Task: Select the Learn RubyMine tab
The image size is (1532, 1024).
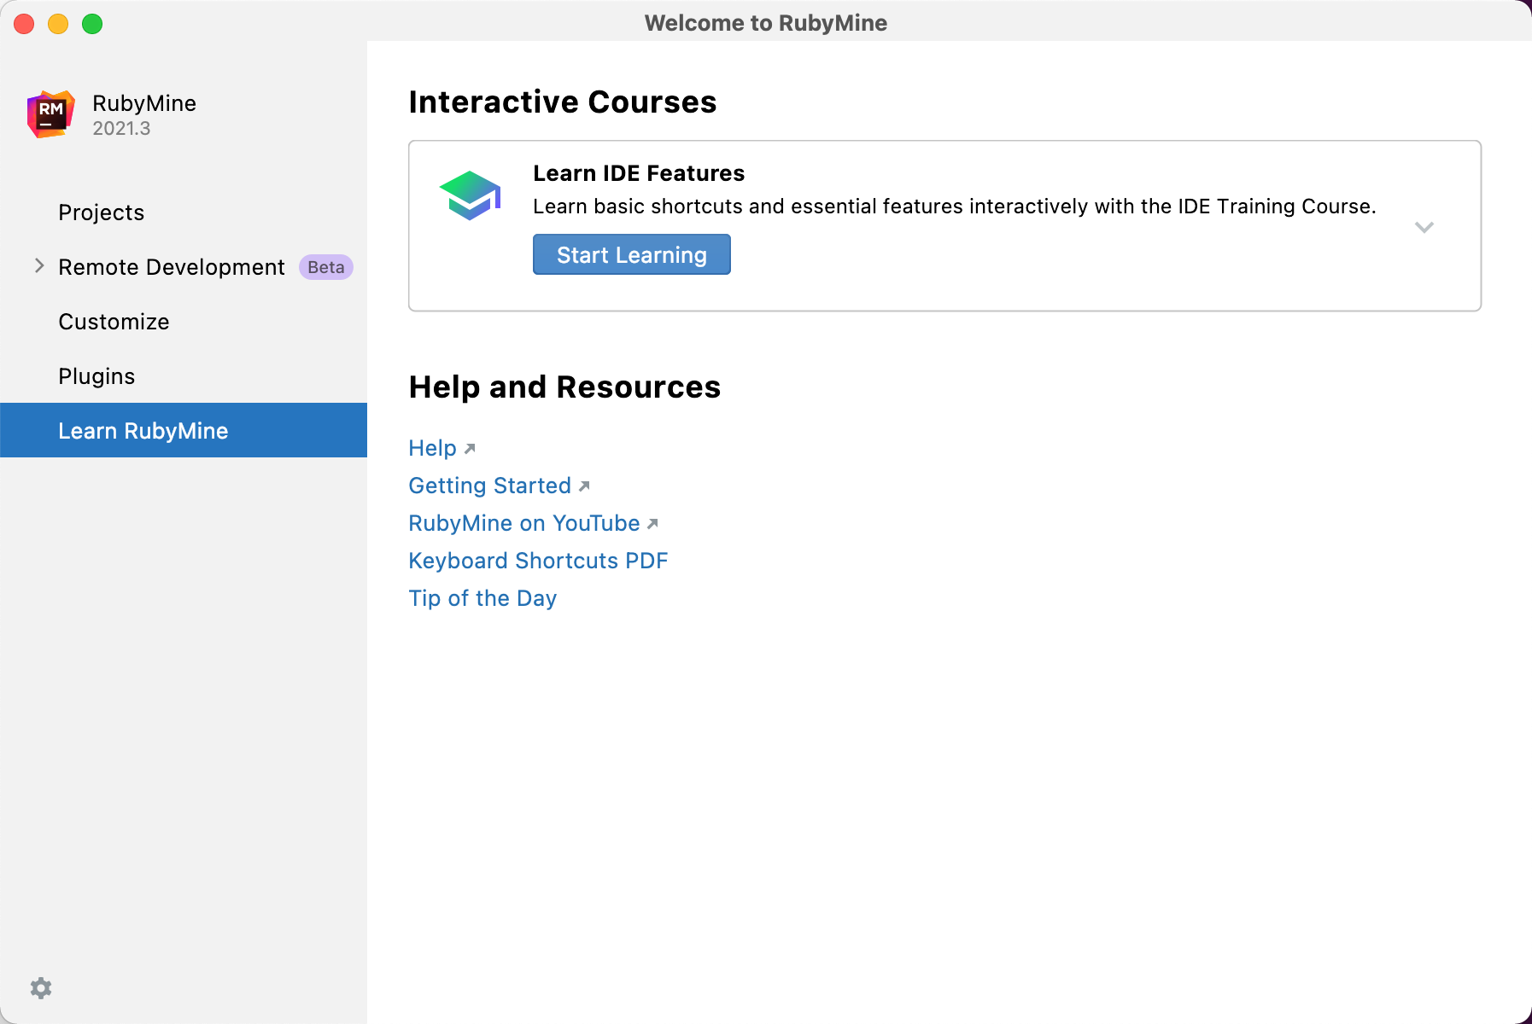Action: click(184, 430)
